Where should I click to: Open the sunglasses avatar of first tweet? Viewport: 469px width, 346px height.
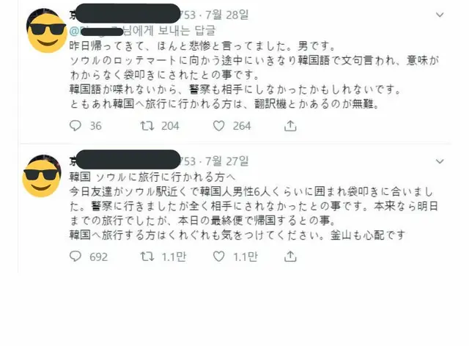point(47,31)
